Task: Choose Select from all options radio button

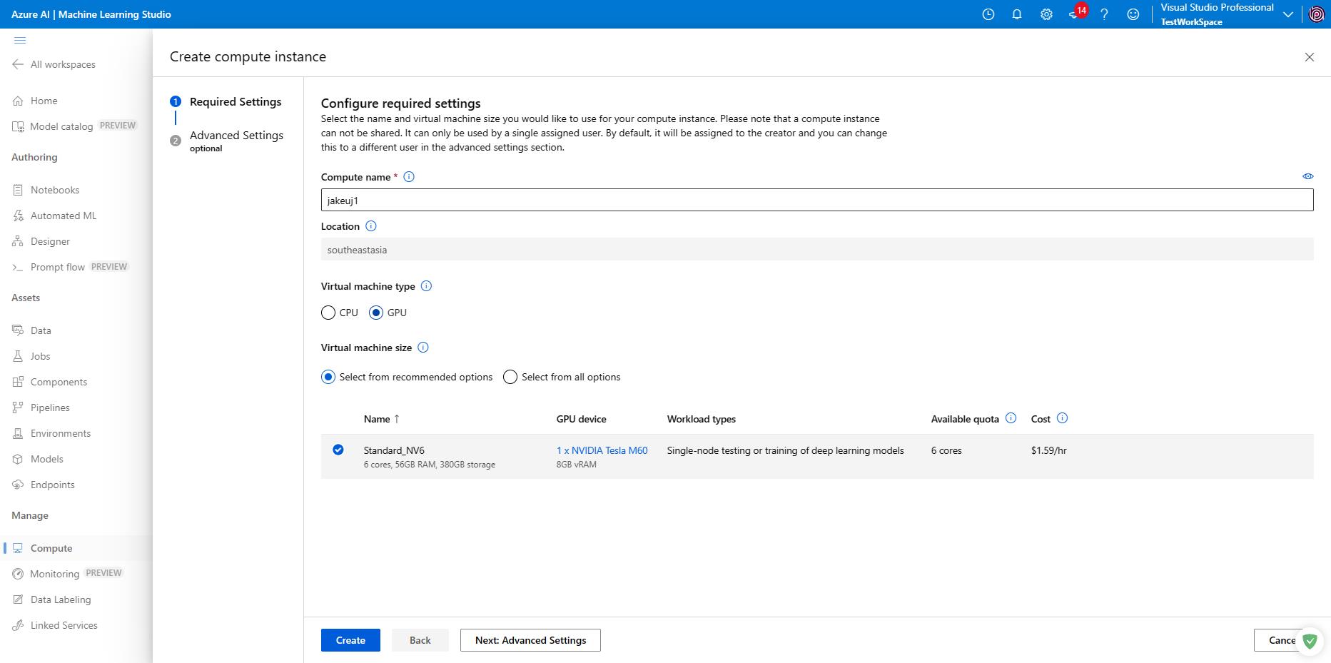Action: (x=510, y=377)
